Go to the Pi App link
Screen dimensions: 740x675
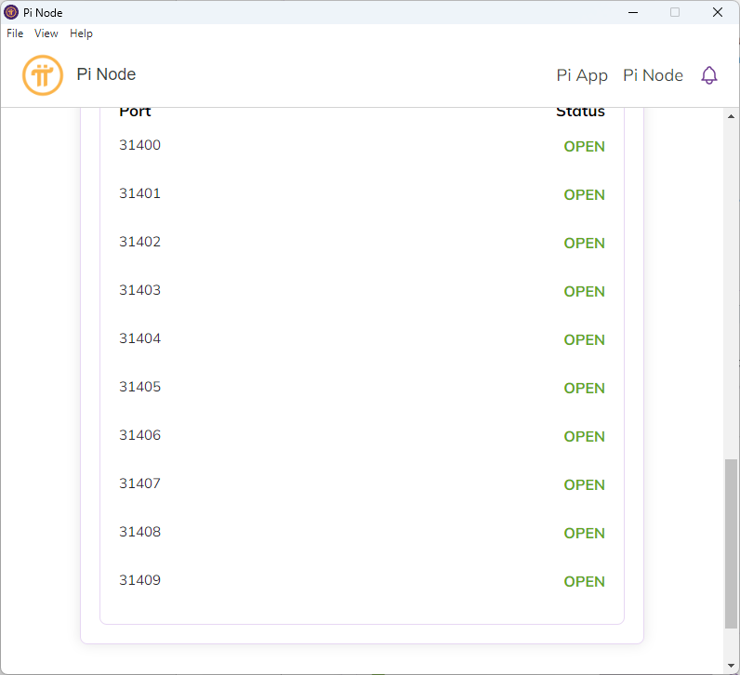coord(582,75)
